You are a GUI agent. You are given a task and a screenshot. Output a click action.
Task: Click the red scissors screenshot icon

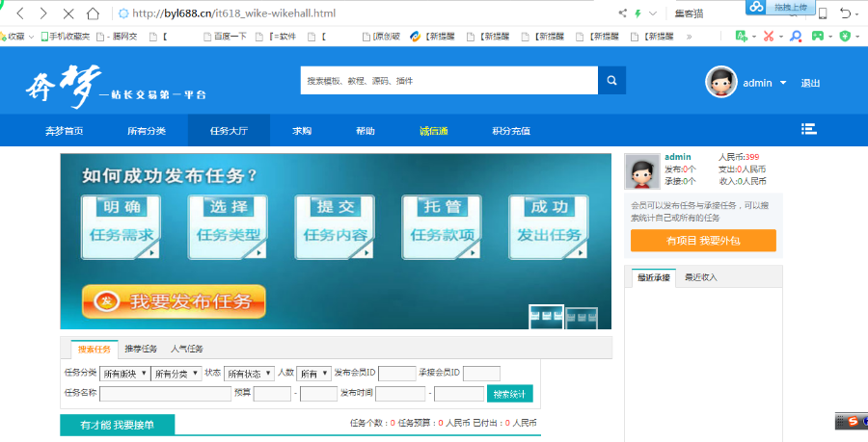coord(768,36)
